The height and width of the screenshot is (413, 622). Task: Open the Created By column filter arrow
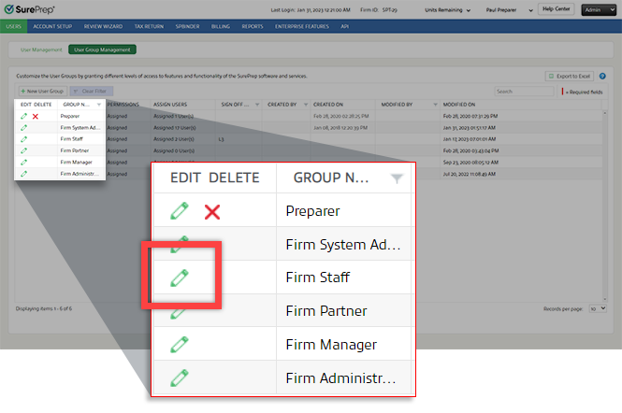(x=306, y=105)
